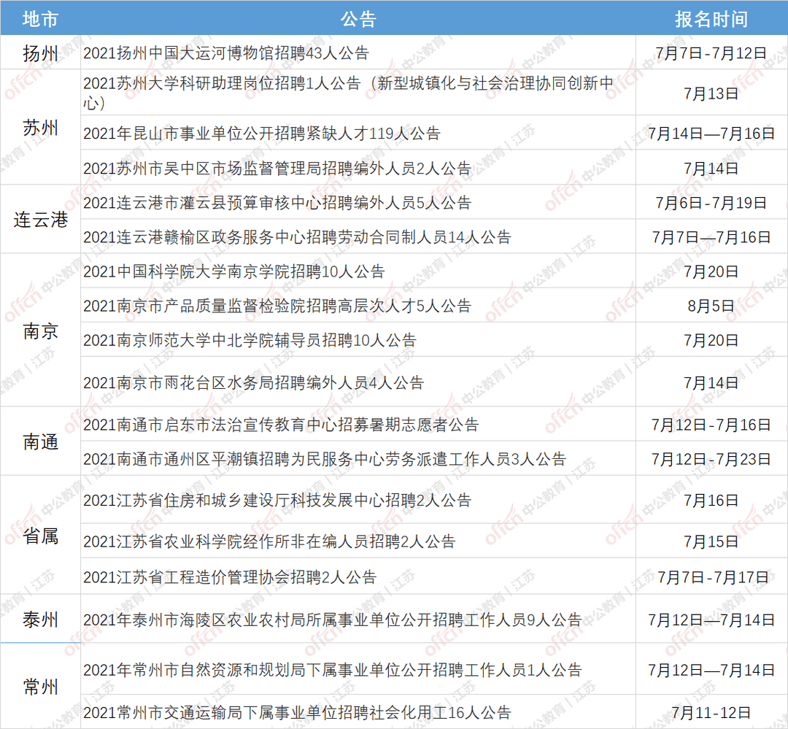This screenshot has width=788, height=729.
Task: Select the 南通 city cell
Action: (x=40, y=441)
